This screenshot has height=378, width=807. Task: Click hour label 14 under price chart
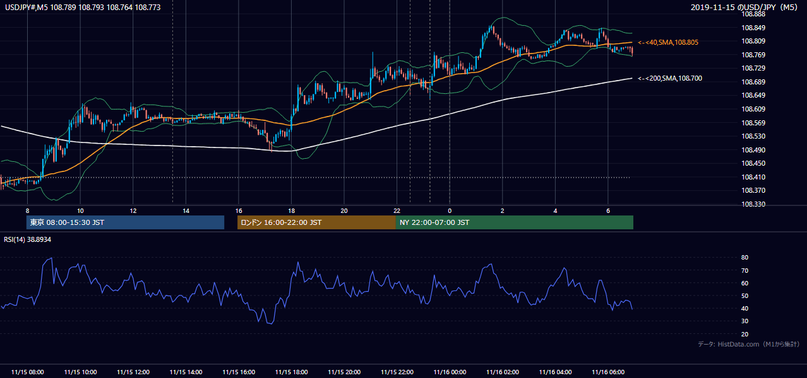pos(186,210)
